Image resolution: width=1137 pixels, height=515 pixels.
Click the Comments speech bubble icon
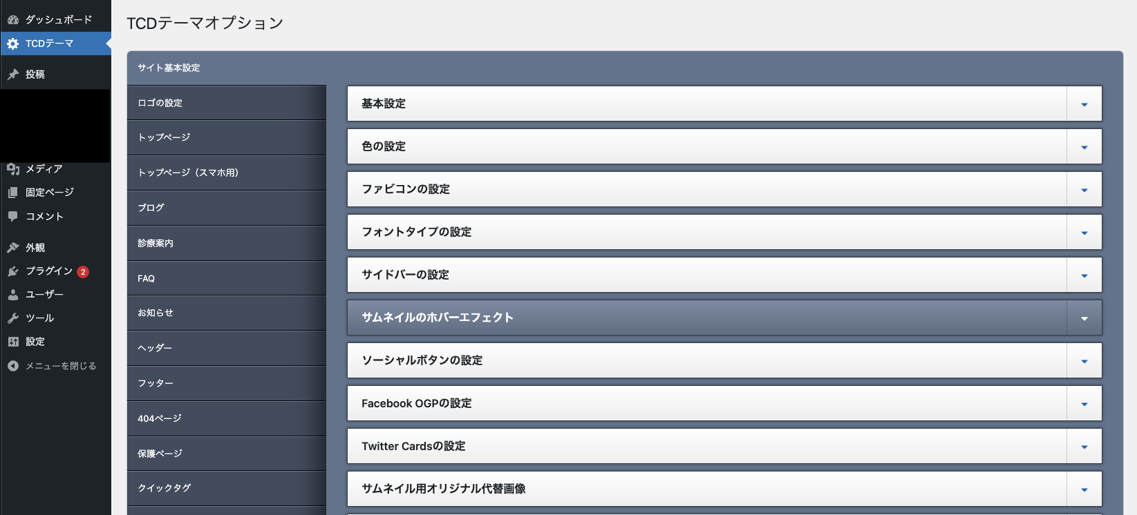(13, 216)
